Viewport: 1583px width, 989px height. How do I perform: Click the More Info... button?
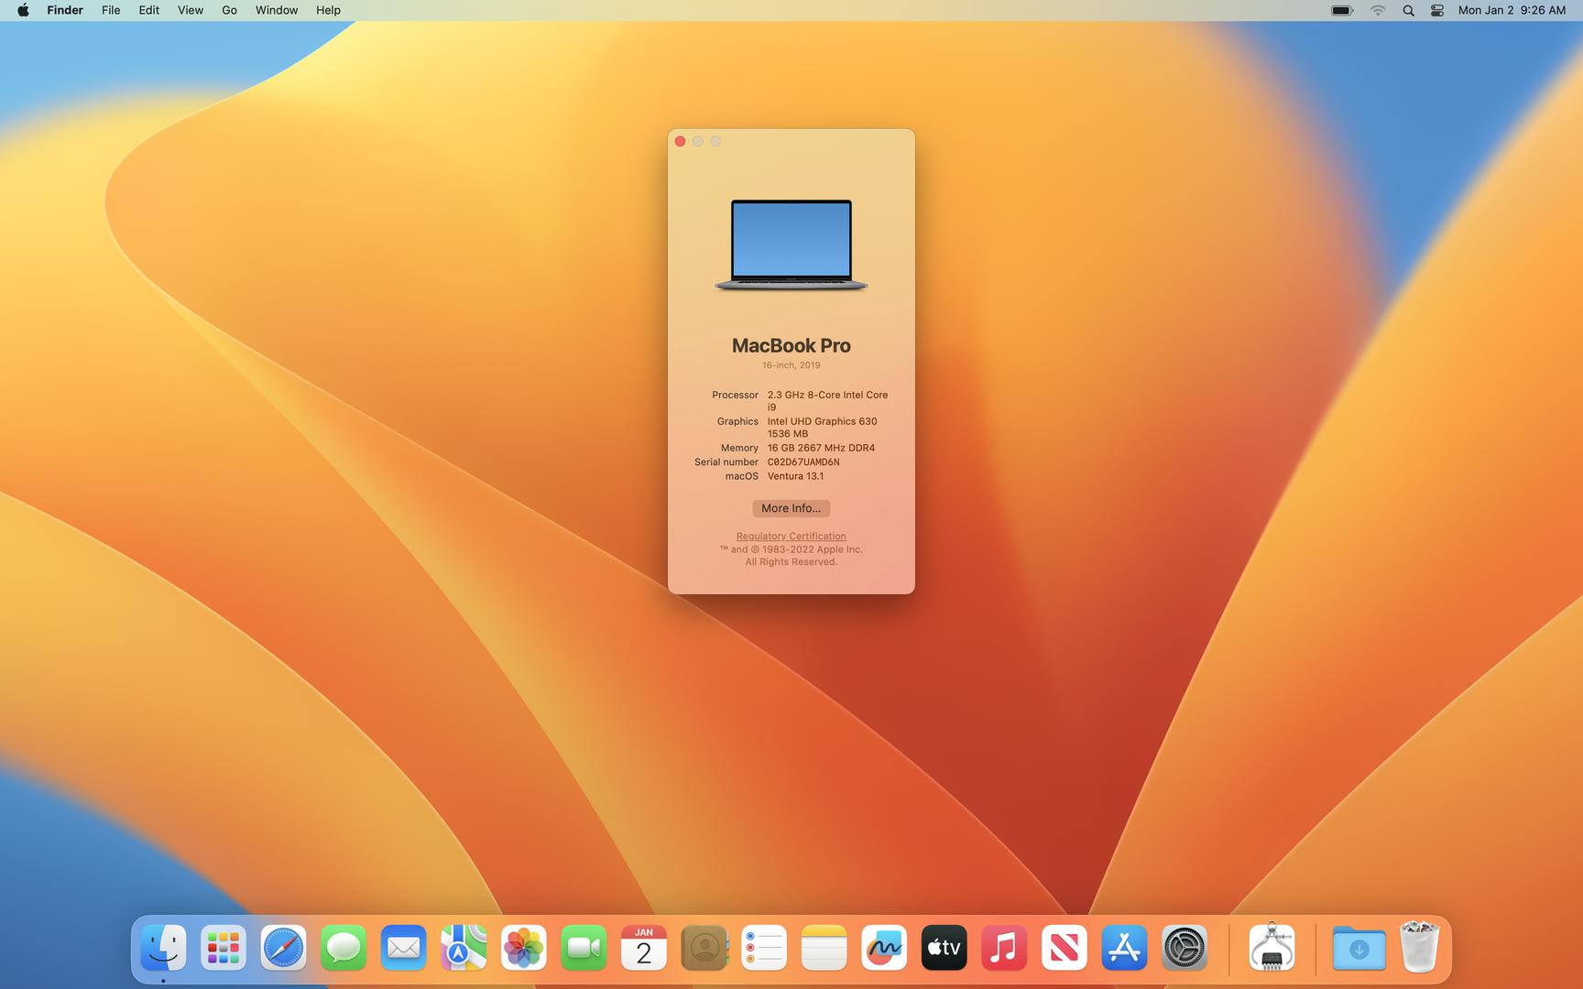pyautogui.click(x=791, y=508)
